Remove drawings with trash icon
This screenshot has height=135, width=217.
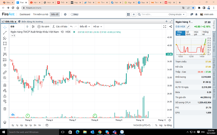click(x=5, y=109)
